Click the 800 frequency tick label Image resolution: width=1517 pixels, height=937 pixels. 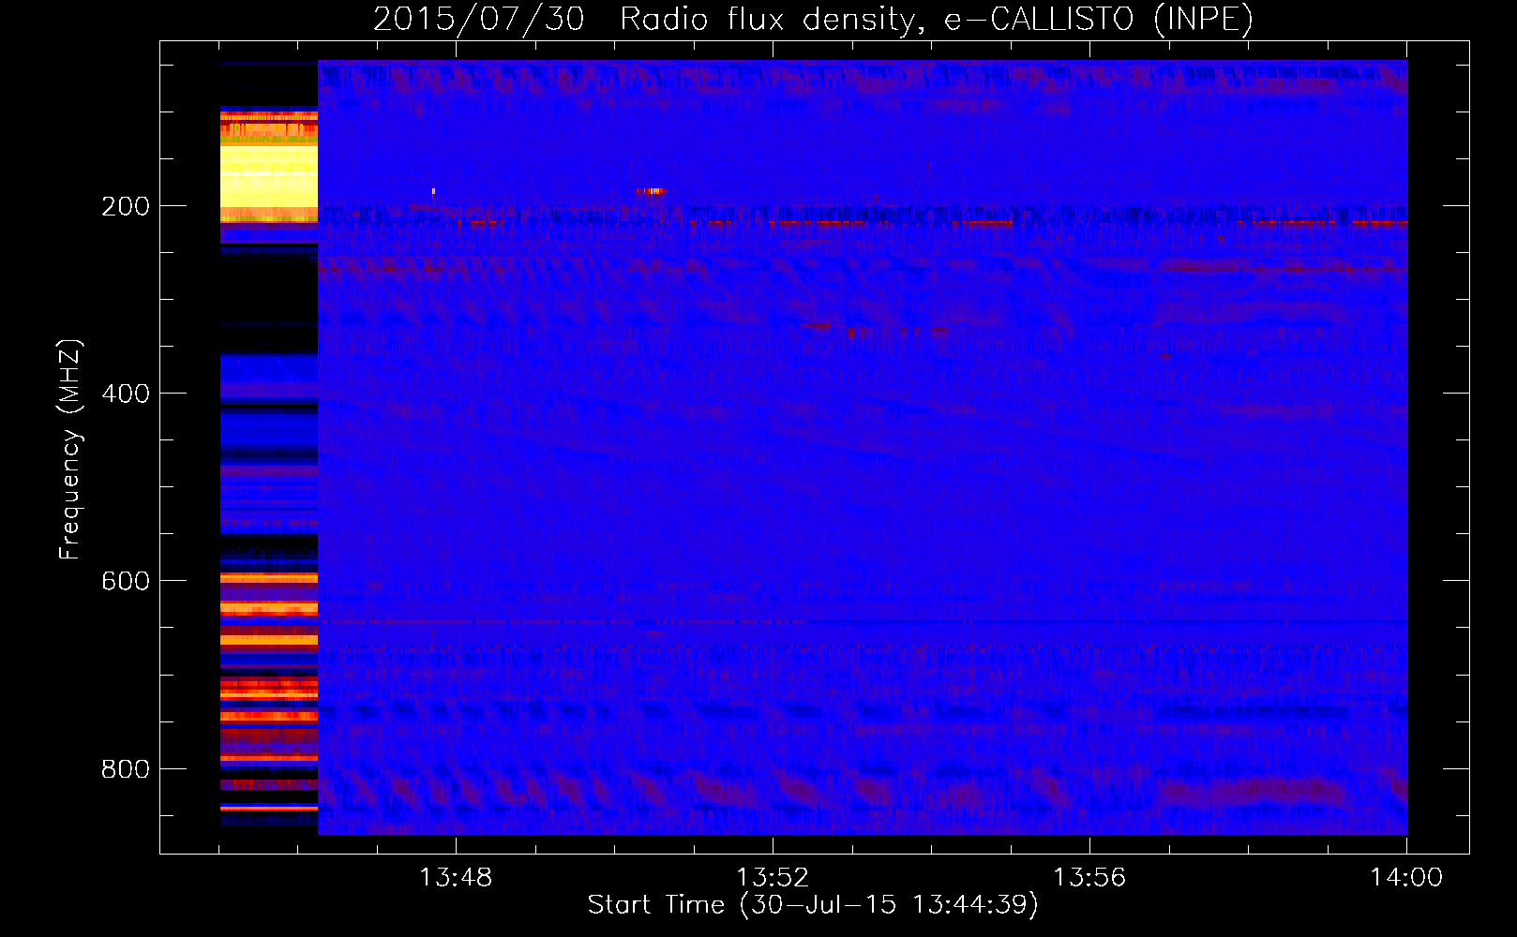coord(126,769)
